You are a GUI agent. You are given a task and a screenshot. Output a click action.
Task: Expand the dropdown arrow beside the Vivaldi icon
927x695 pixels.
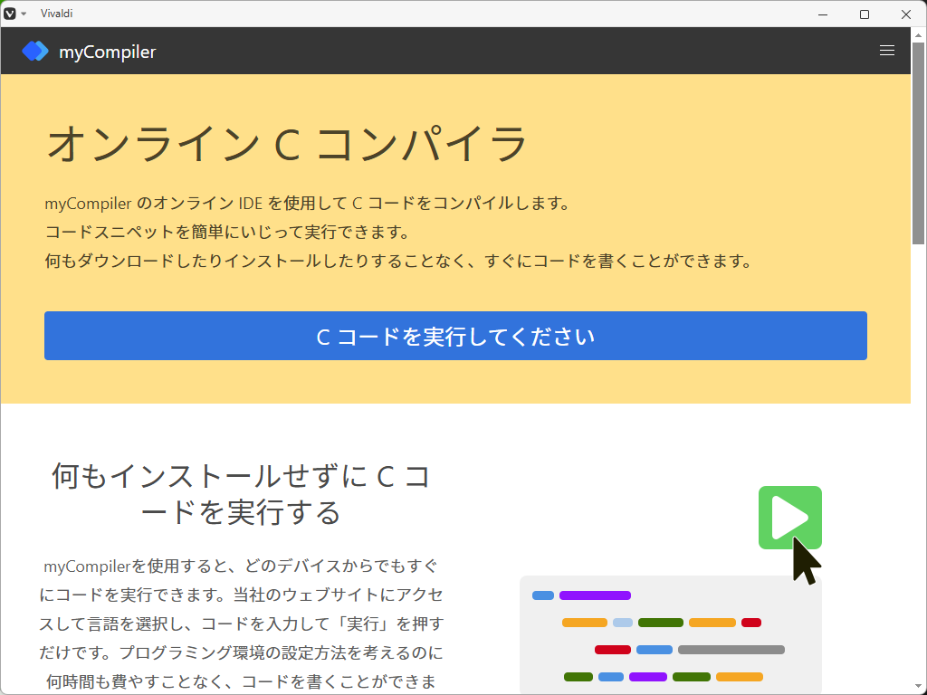[x=23, y=14]
